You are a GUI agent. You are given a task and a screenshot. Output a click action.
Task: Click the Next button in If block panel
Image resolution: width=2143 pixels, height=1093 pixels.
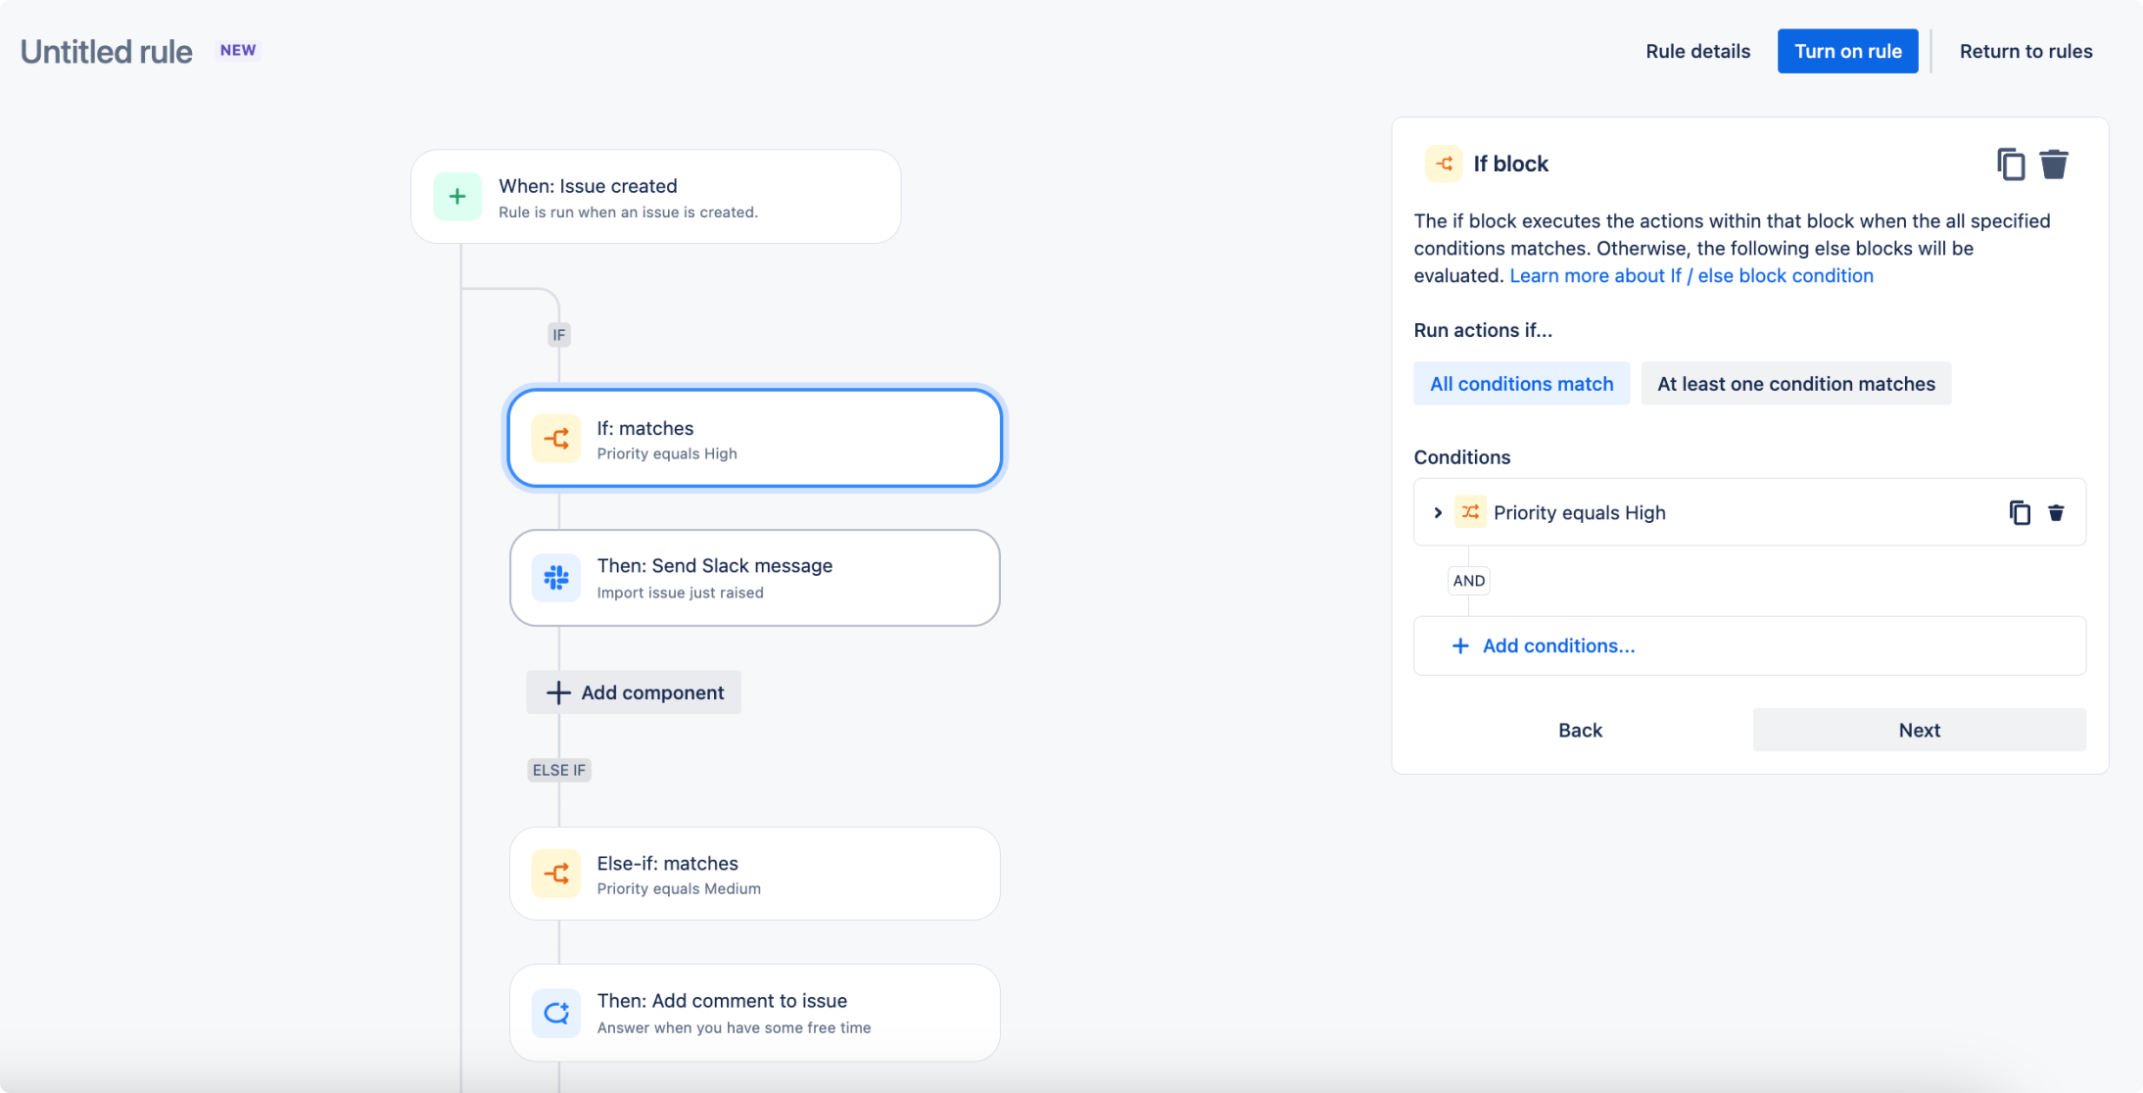[1919, 729]
